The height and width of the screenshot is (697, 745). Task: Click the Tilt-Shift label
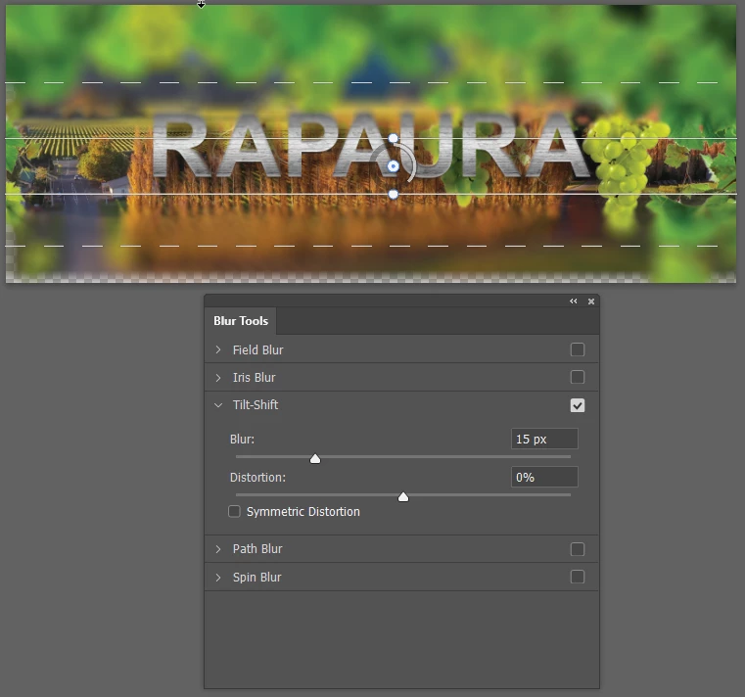(256, 405)
